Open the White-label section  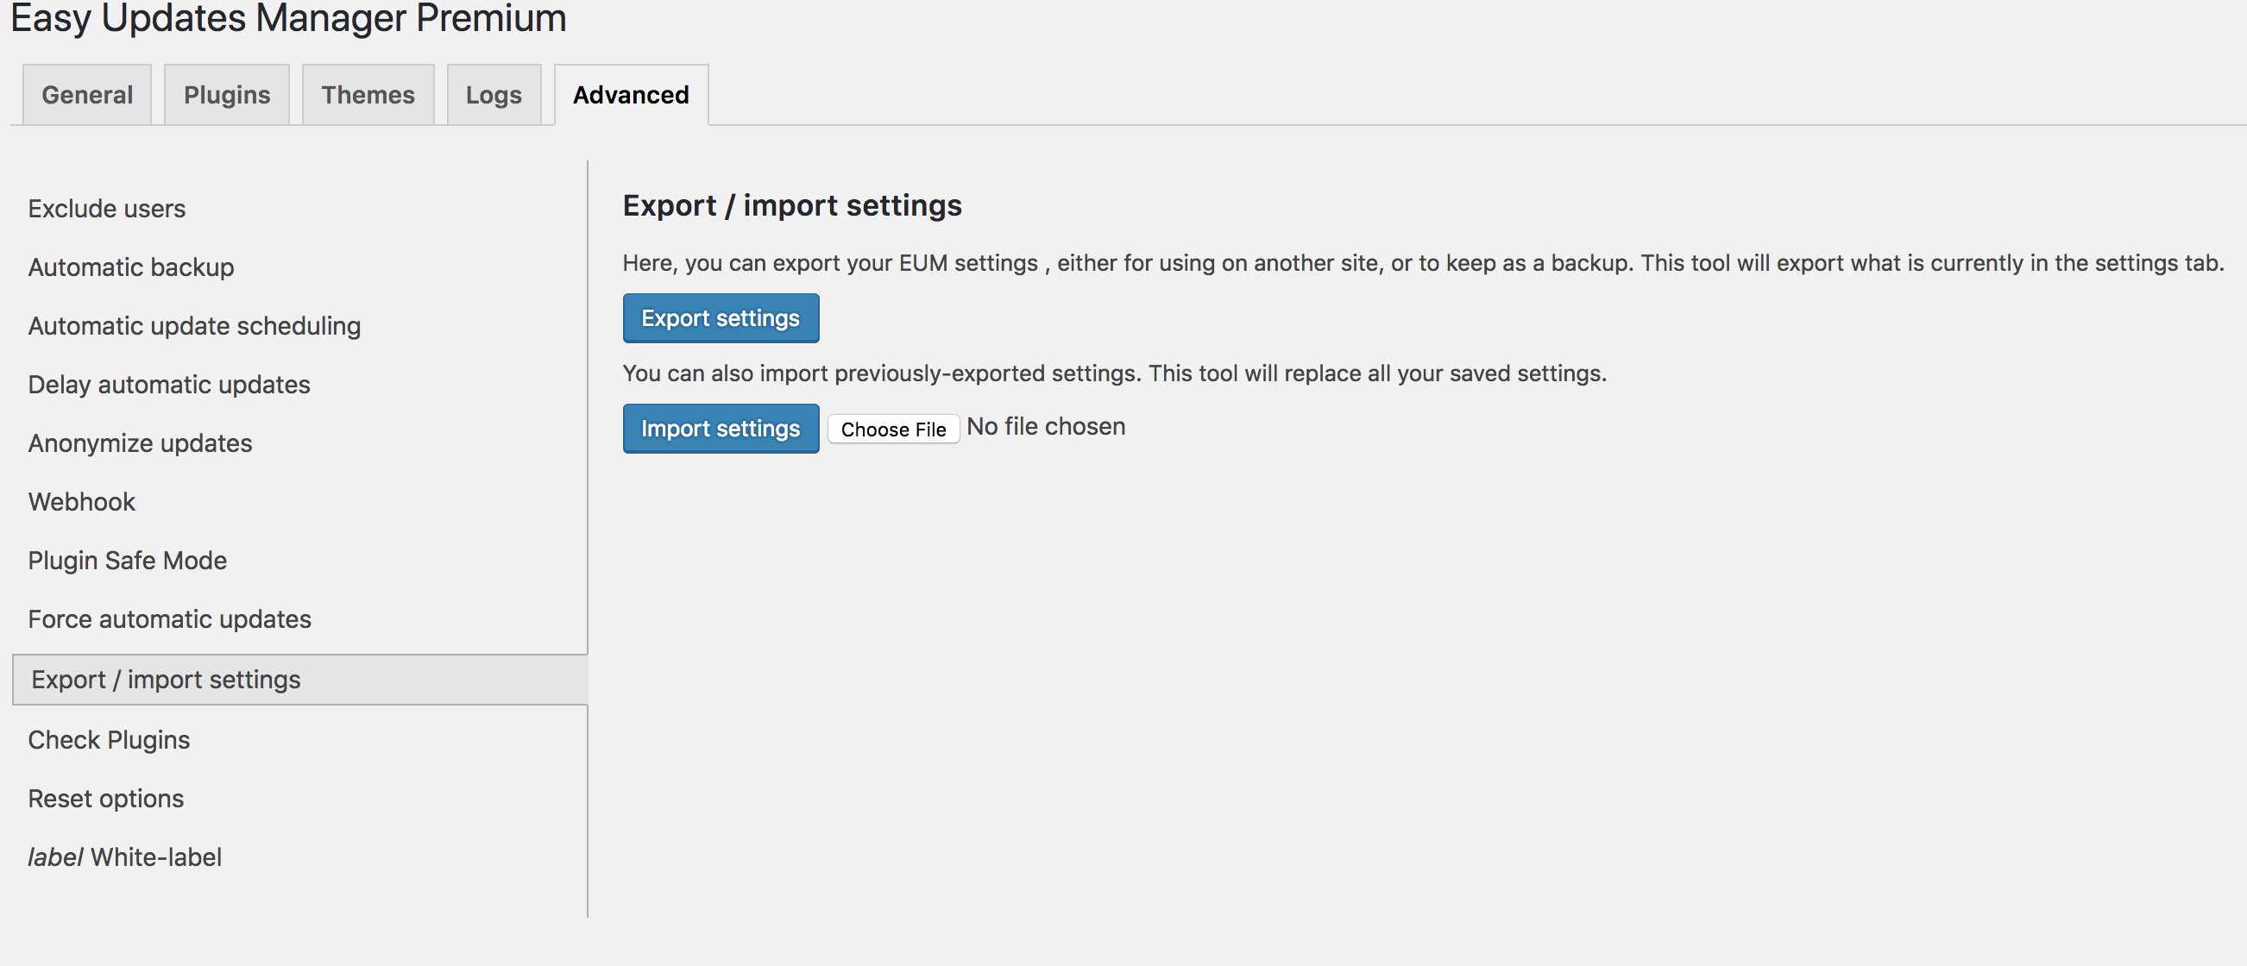[125, 857]
